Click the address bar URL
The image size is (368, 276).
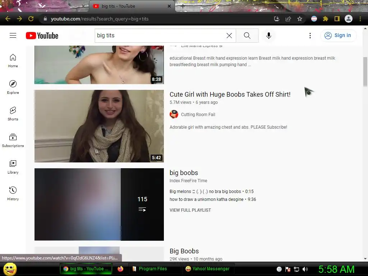click(x=100, y=19)
